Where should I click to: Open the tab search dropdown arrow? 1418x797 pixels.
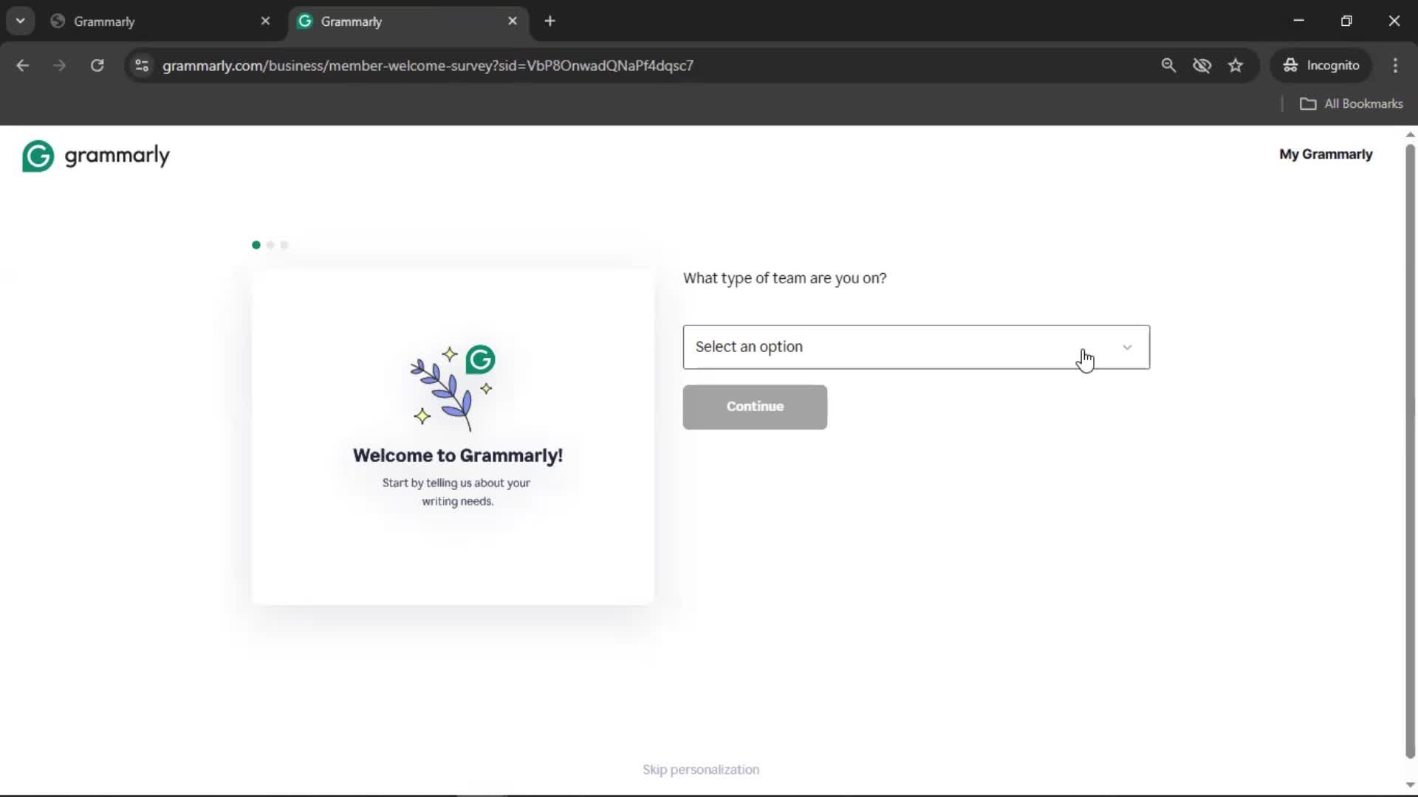[20, 21]
